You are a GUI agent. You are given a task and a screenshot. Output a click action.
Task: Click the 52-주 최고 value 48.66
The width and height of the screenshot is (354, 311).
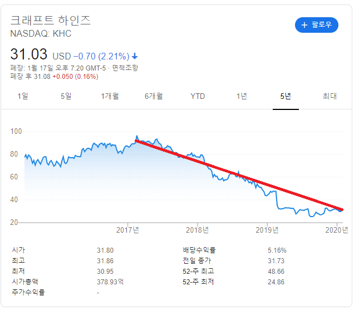(x=276, y=272)
